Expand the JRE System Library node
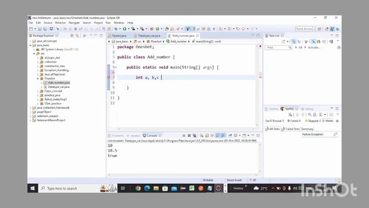The image size is (369, 208). pos(34,50)
